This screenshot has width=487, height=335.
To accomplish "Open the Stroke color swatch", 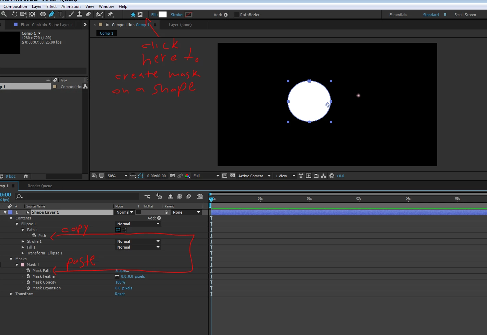I will 188,14.
